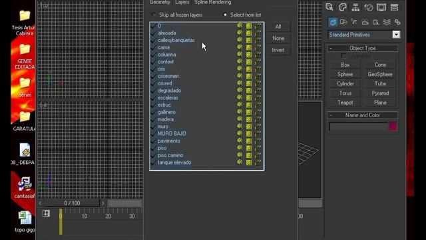The image size is (426, 240).
Task: Select the piso camino layer name
Action: pyautogui.click(x=170, y=155)
